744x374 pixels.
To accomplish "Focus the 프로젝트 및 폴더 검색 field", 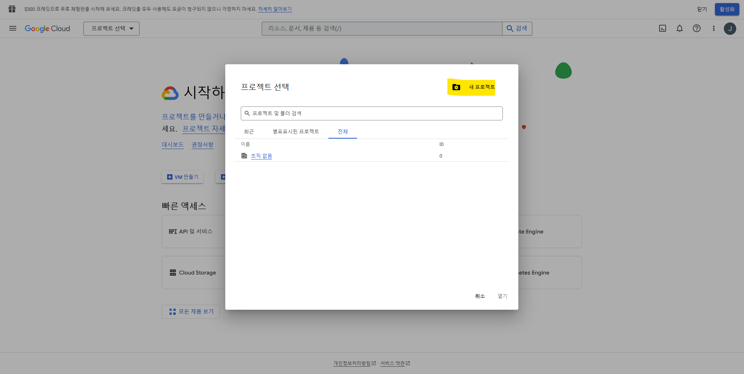I will coord(372,113).
